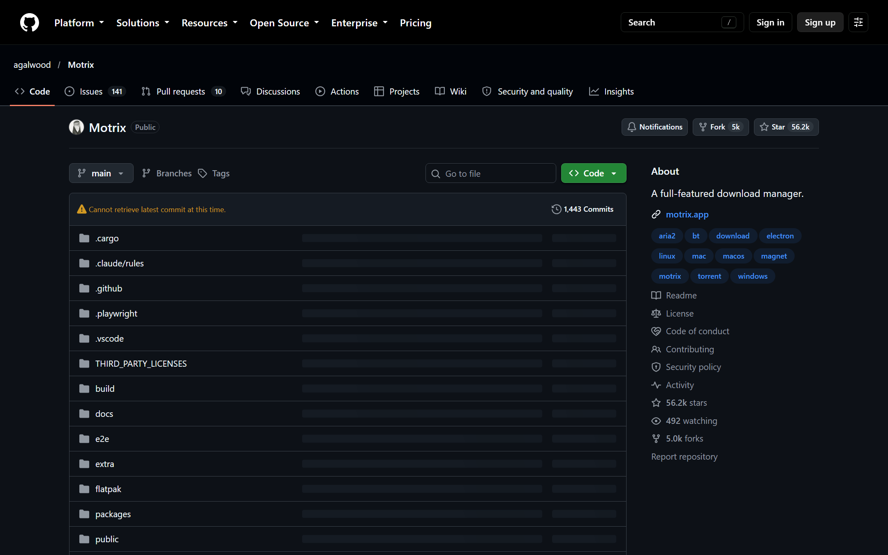888x555 pixels.
Task: Fork the repository with Fork button
Action: [x=721, y=127]
